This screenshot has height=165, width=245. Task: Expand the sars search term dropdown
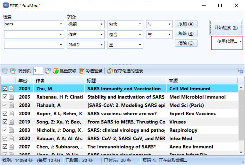[x=61, y=24]
